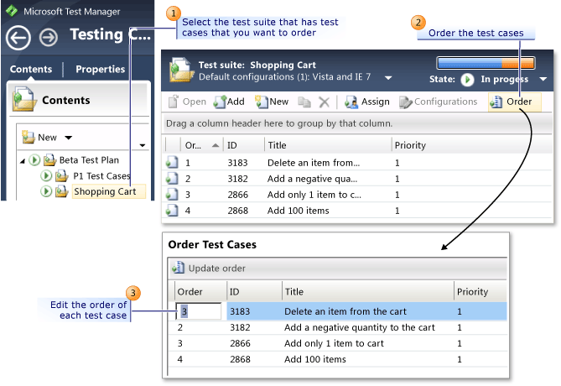Click the Open toolbar button
The width and height of the screenshot is (561, 386).
pyautogui.click(x=187, y=102)
